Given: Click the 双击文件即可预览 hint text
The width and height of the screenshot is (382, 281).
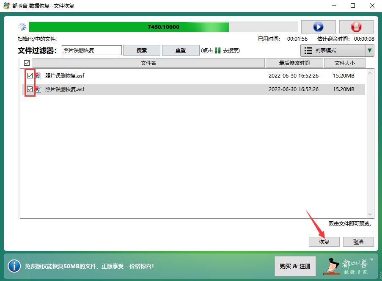Looking at the screenshot, I should 350,224.
